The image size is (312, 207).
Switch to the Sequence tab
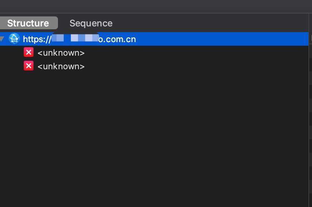pyautogui.click(x=91, y=23)
